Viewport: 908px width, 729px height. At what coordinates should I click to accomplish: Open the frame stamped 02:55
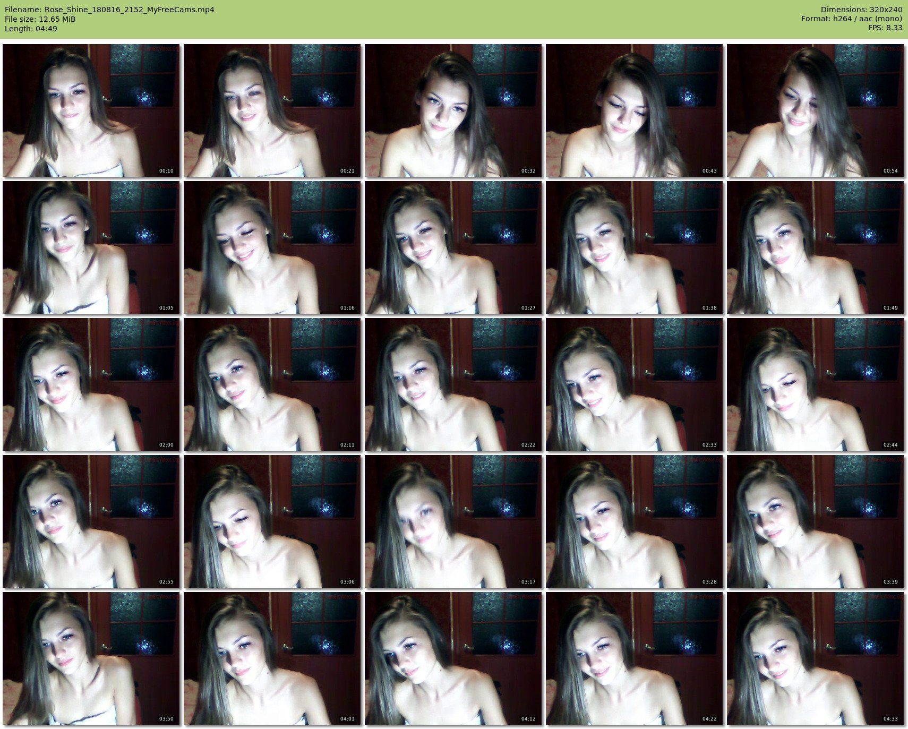click(x=91, y=521)
